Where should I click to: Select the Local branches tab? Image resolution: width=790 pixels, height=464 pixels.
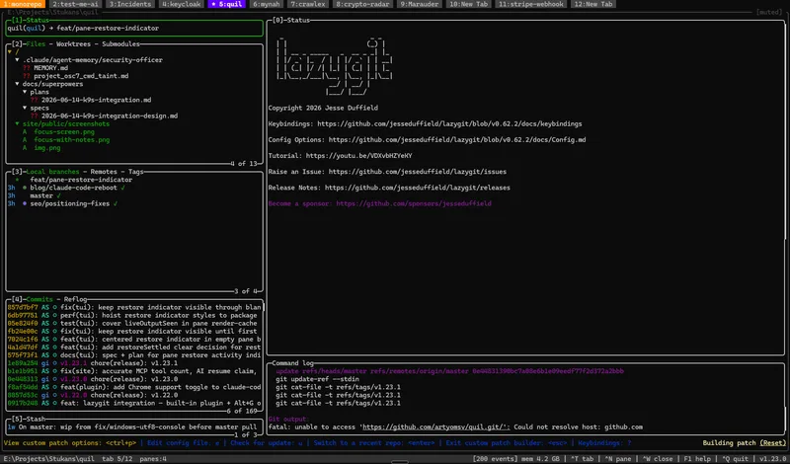pyautogui.click(x=53, y=172)
